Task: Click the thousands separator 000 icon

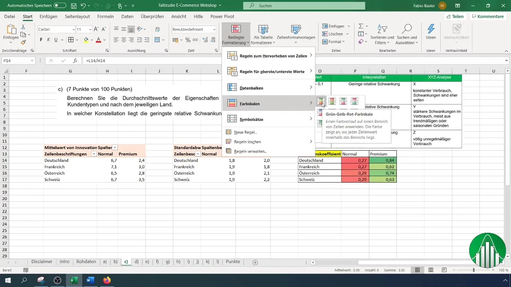Action: pos(195,39)
